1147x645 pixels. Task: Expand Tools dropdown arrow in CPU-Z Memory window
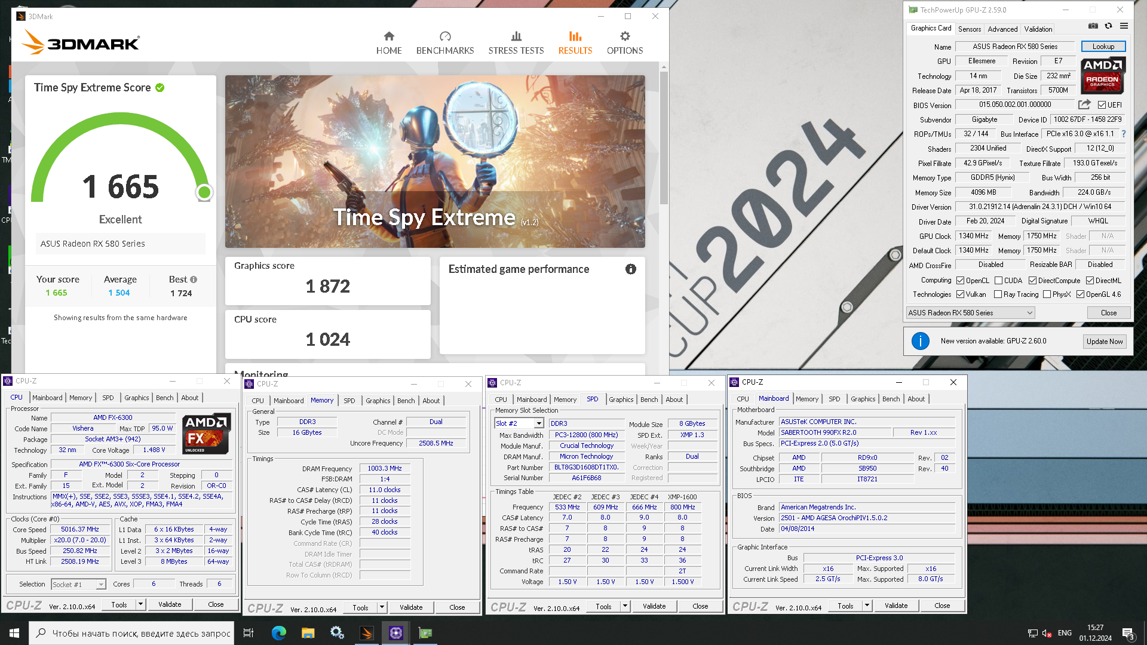(x=382, y=607)
